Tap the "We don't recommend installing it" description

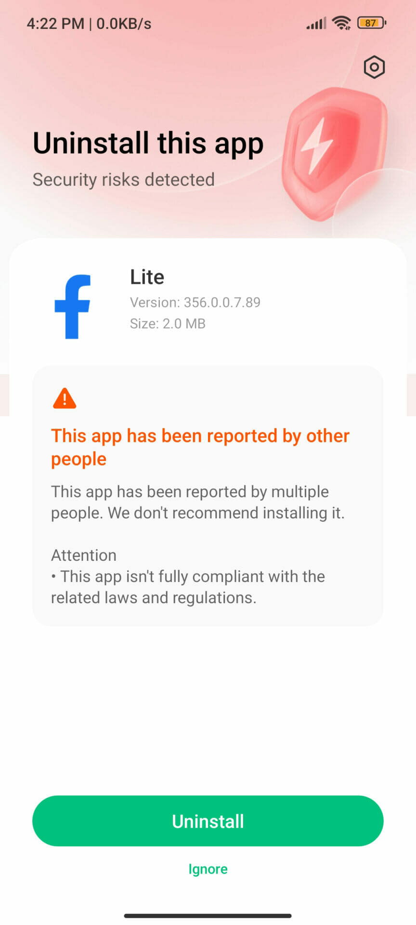[198, 502]
